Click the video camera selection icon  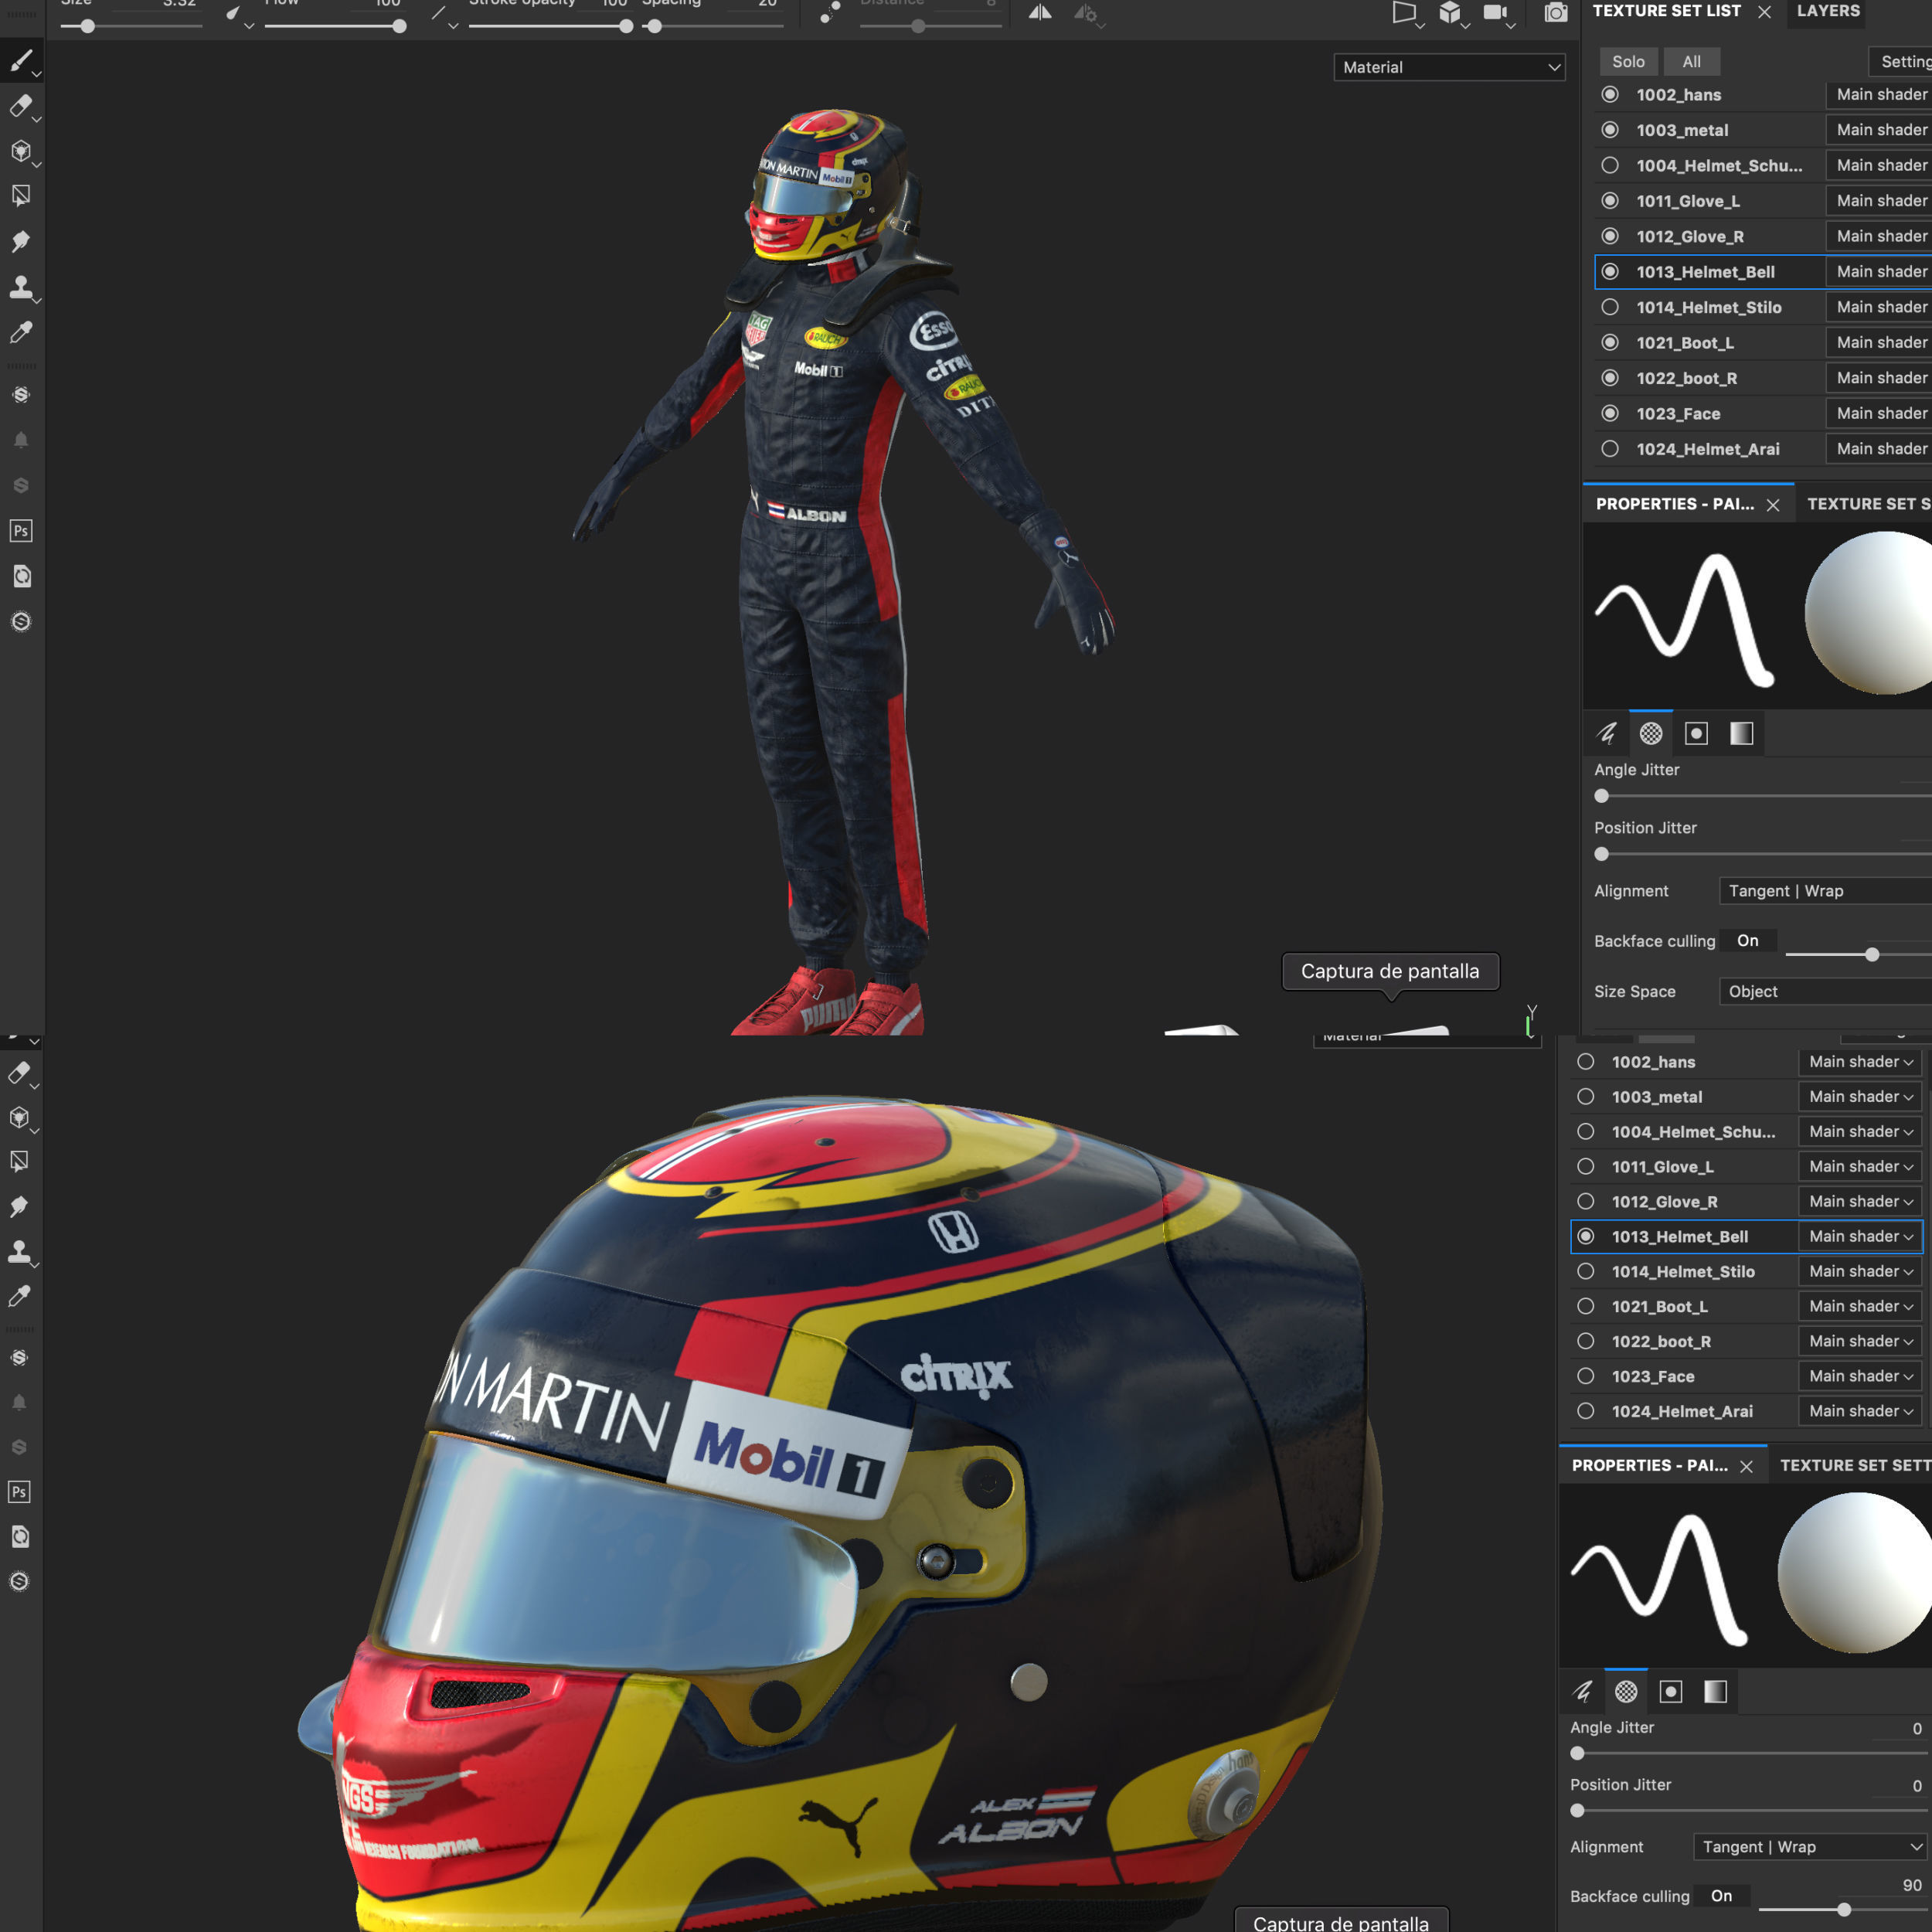(1495, 13)
